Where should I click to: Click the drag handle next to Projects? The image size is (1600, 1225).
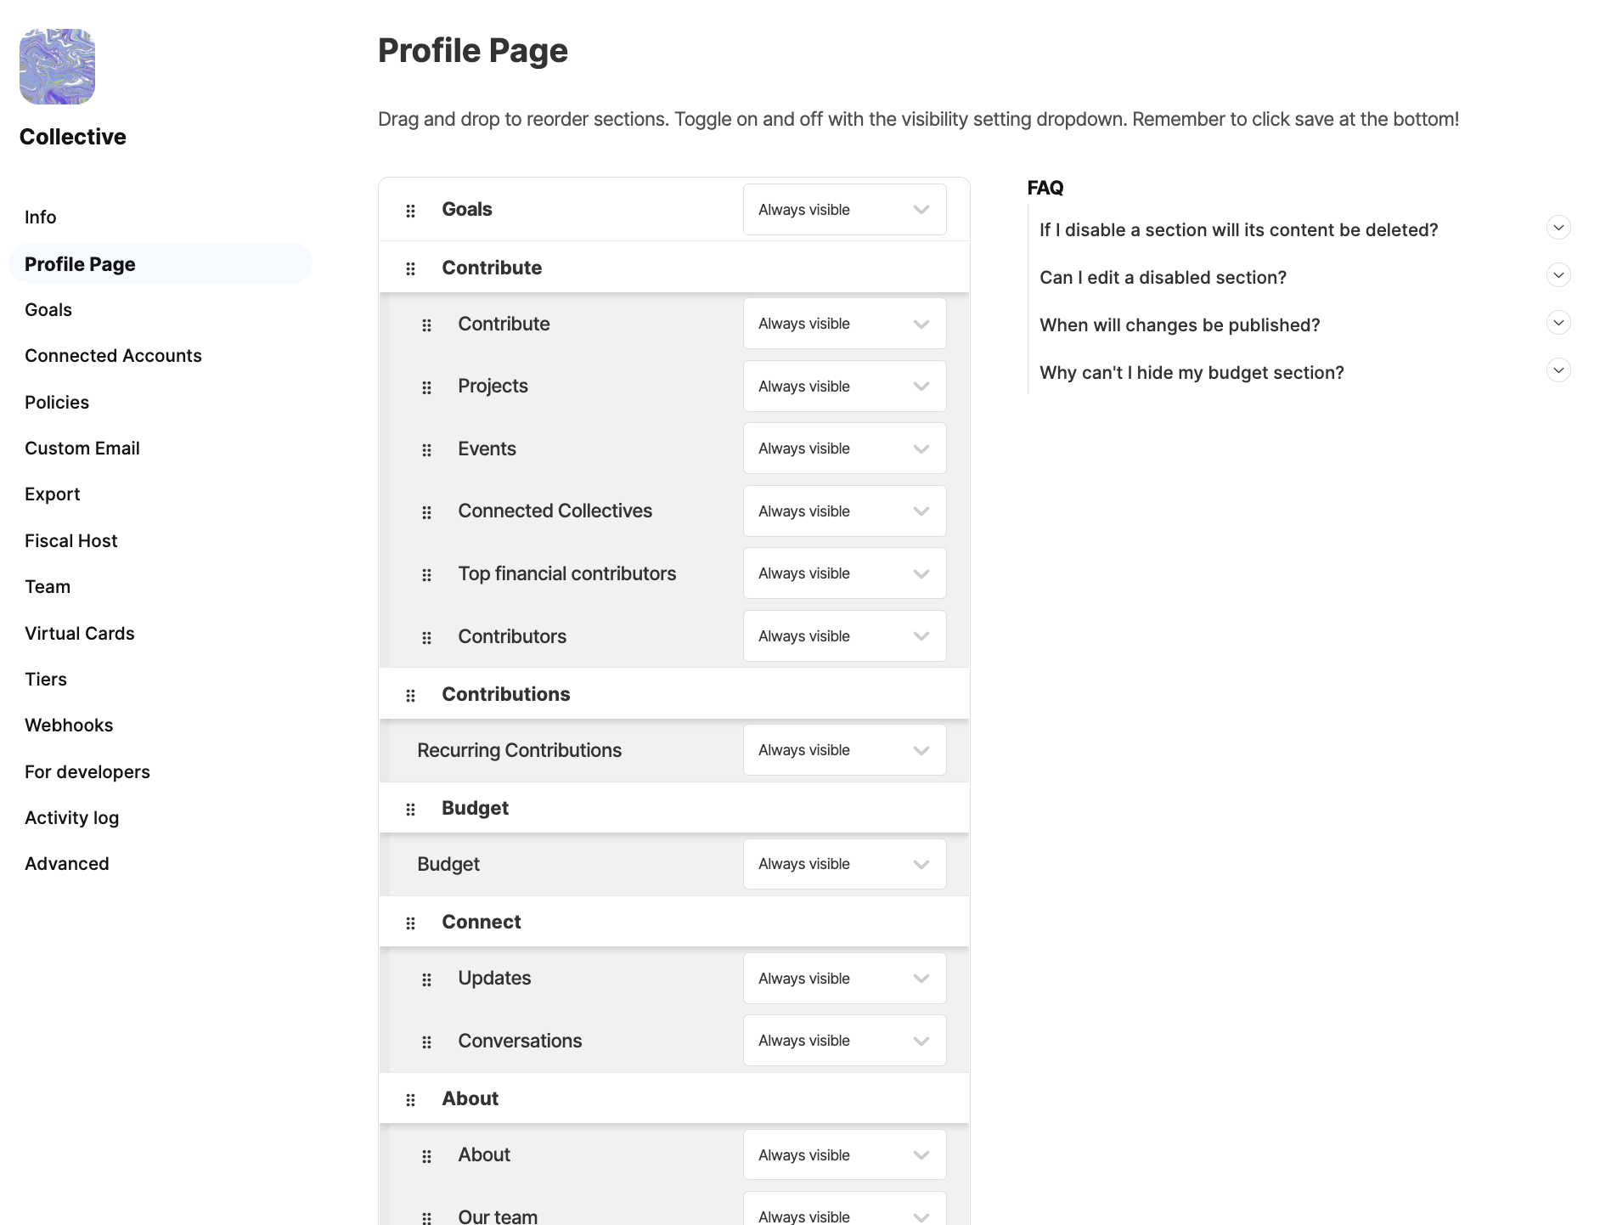pos(426,387)
